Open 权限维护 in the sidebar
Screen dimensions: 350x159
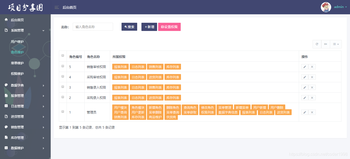pos(17,74)
